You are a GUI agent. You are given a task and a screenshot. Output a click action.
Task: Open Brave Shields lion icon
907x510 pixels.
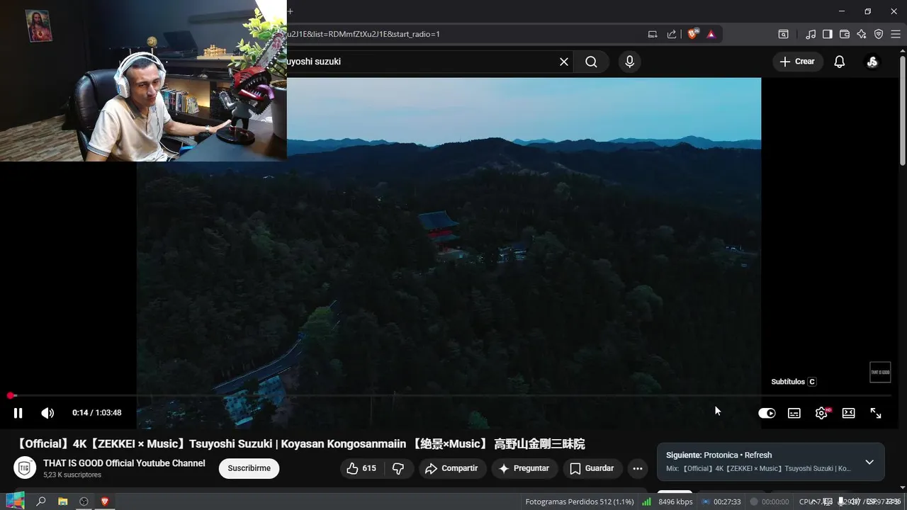[x=693, y=34]
